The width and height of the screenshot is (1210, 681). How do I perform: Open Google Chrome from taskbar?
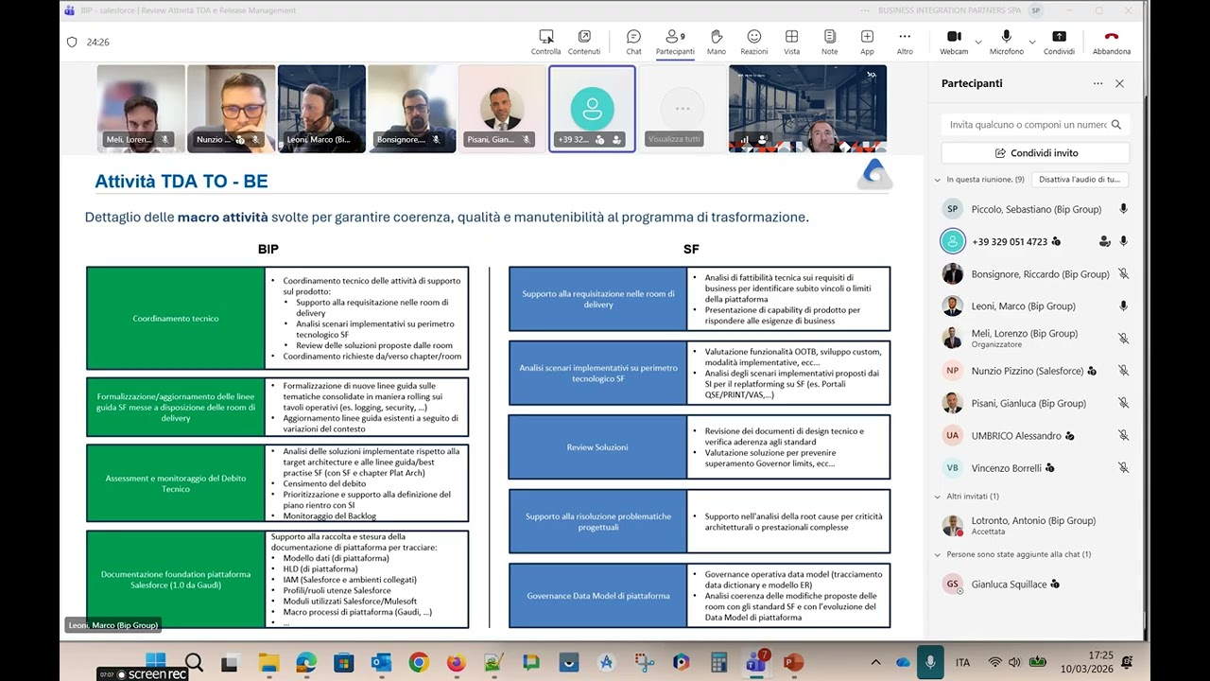[x=419, y=662]
